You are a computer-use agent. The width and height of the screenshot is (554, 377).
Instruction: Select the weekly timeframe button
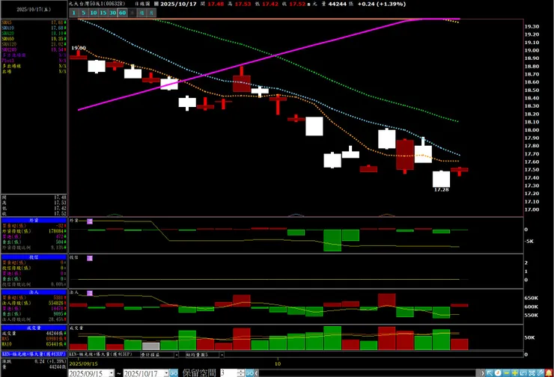point(141,13)
